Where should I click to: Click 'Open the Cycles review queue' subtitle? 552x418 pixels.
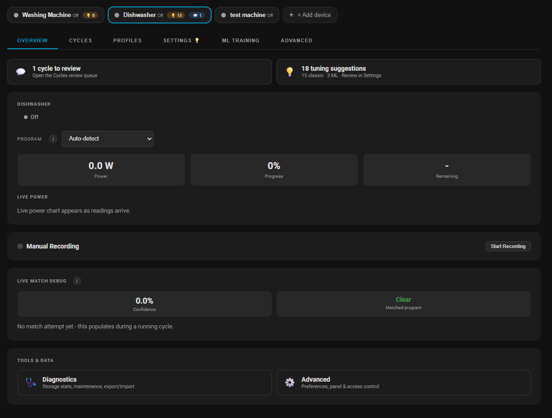tap(65, 75)
